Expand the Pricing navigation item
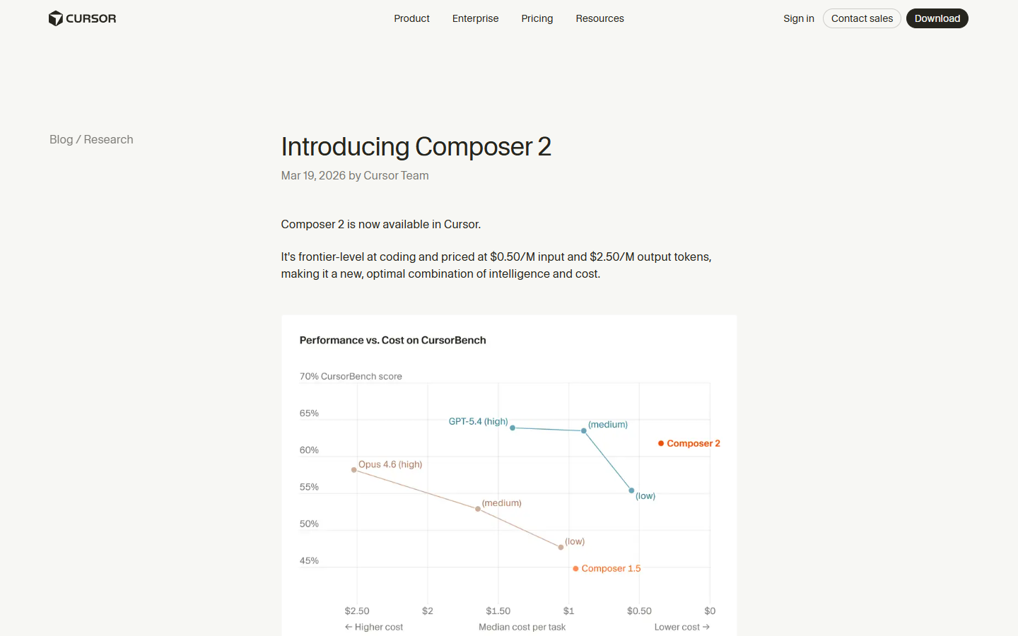 tap(537, 18)
